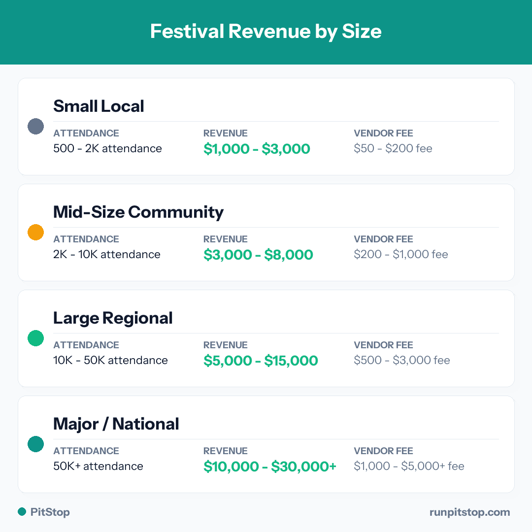Select the Small Local heading
Viewport: 532px width, 532px height.
click(99, 106)
